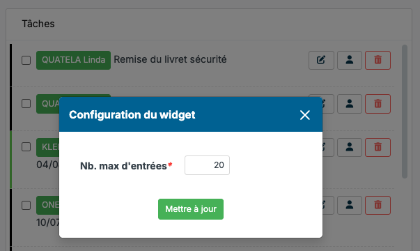Click the QUATELA Linda green tag
Image resolution: width=420 pixels, height=251 pixels.
click(x=73, y=61)
